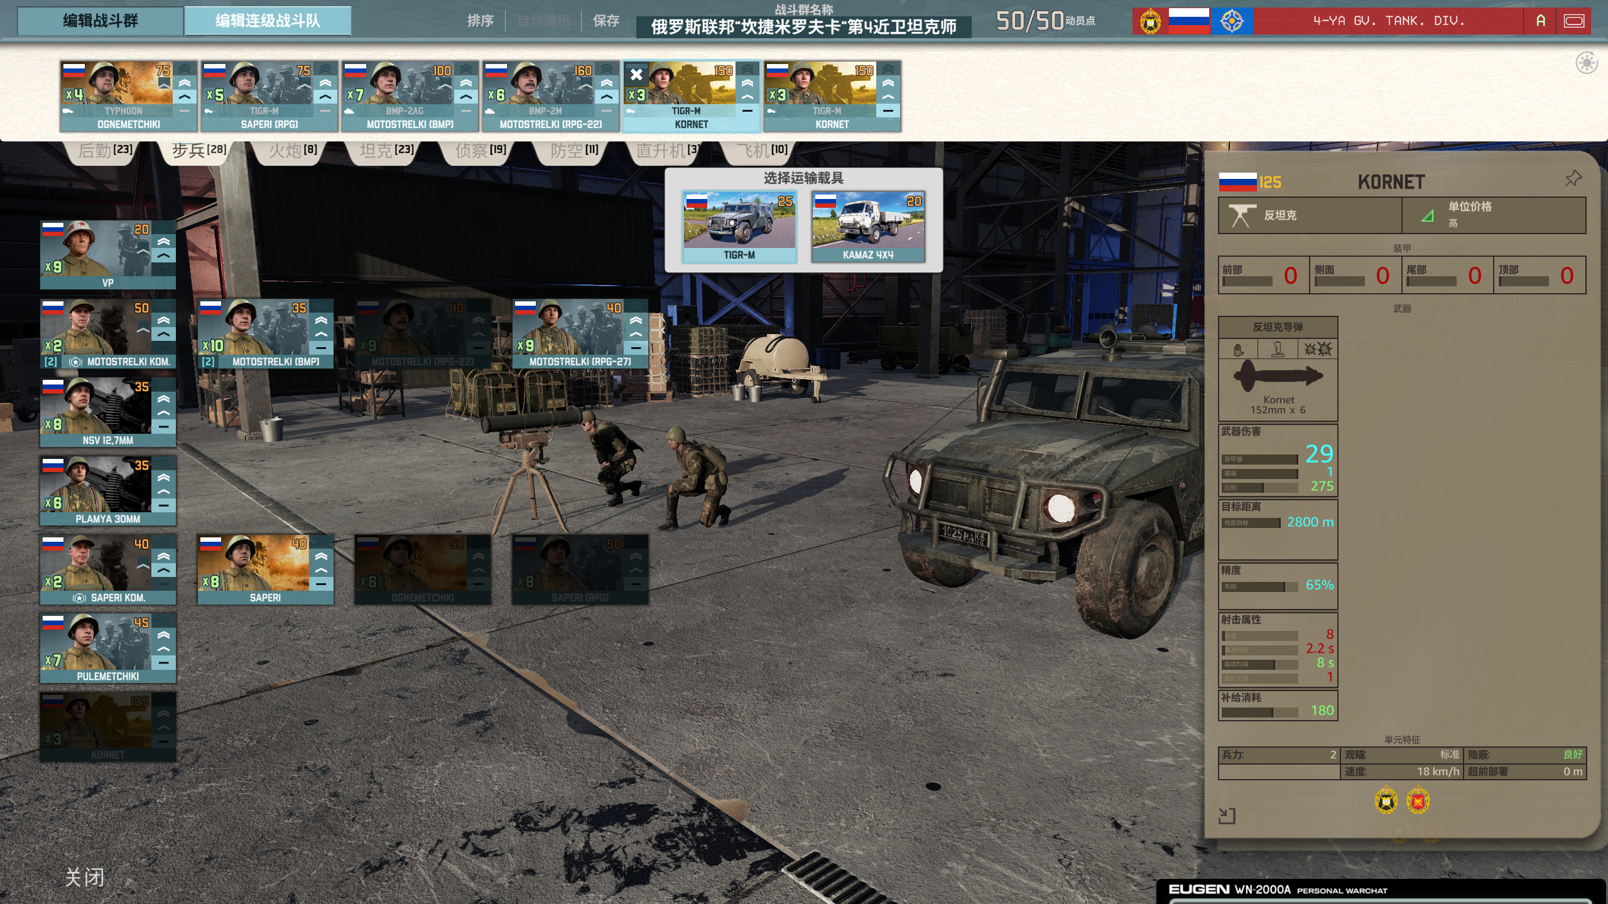Open the 后勤 [23] logistics tab
1608x904 pixels.
(105, 151)
